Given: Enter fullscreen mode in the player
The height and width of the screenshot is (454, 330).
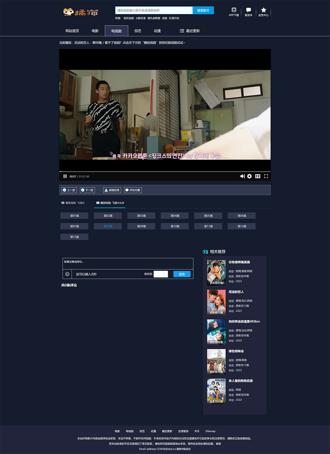Looking at the screenshot, I should click(266, 176).
